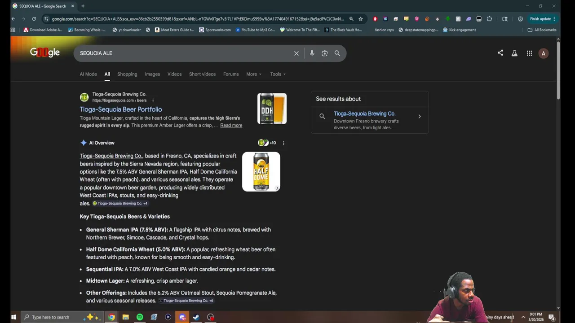575x323 pixels.
Task: Open the Windows Start menu
Action: [13, 317]
